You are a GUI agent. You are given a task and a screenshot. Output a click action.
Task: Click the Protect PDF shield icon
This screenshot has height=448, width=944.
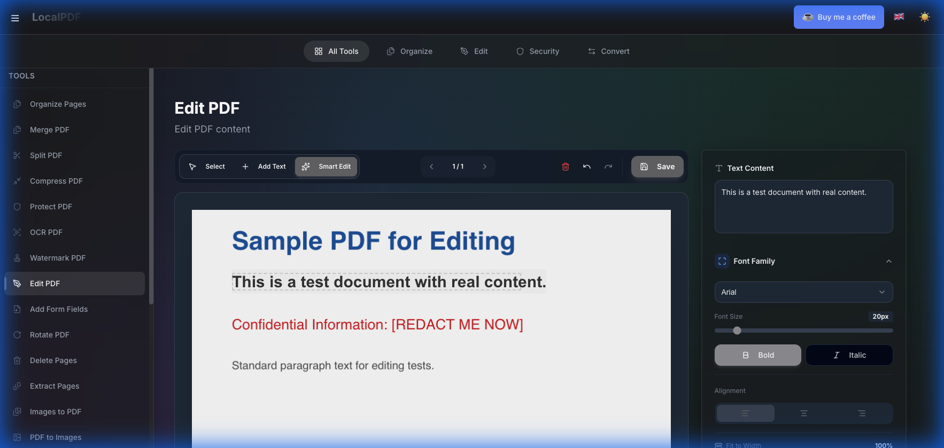(17, 207)
